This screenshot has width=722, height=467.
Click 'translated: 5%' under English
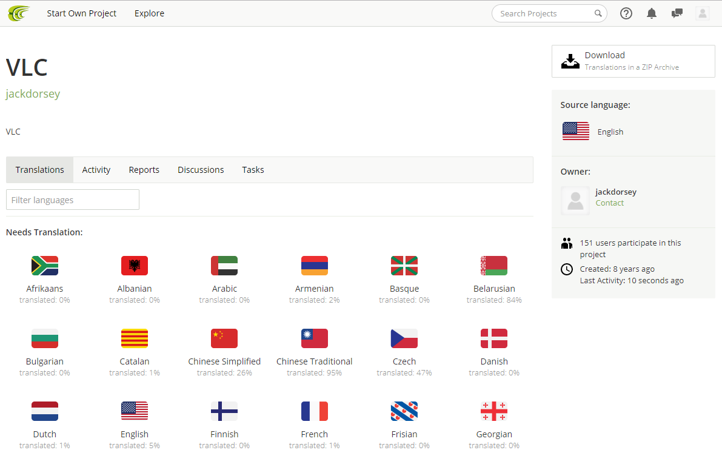coord(135,446)
